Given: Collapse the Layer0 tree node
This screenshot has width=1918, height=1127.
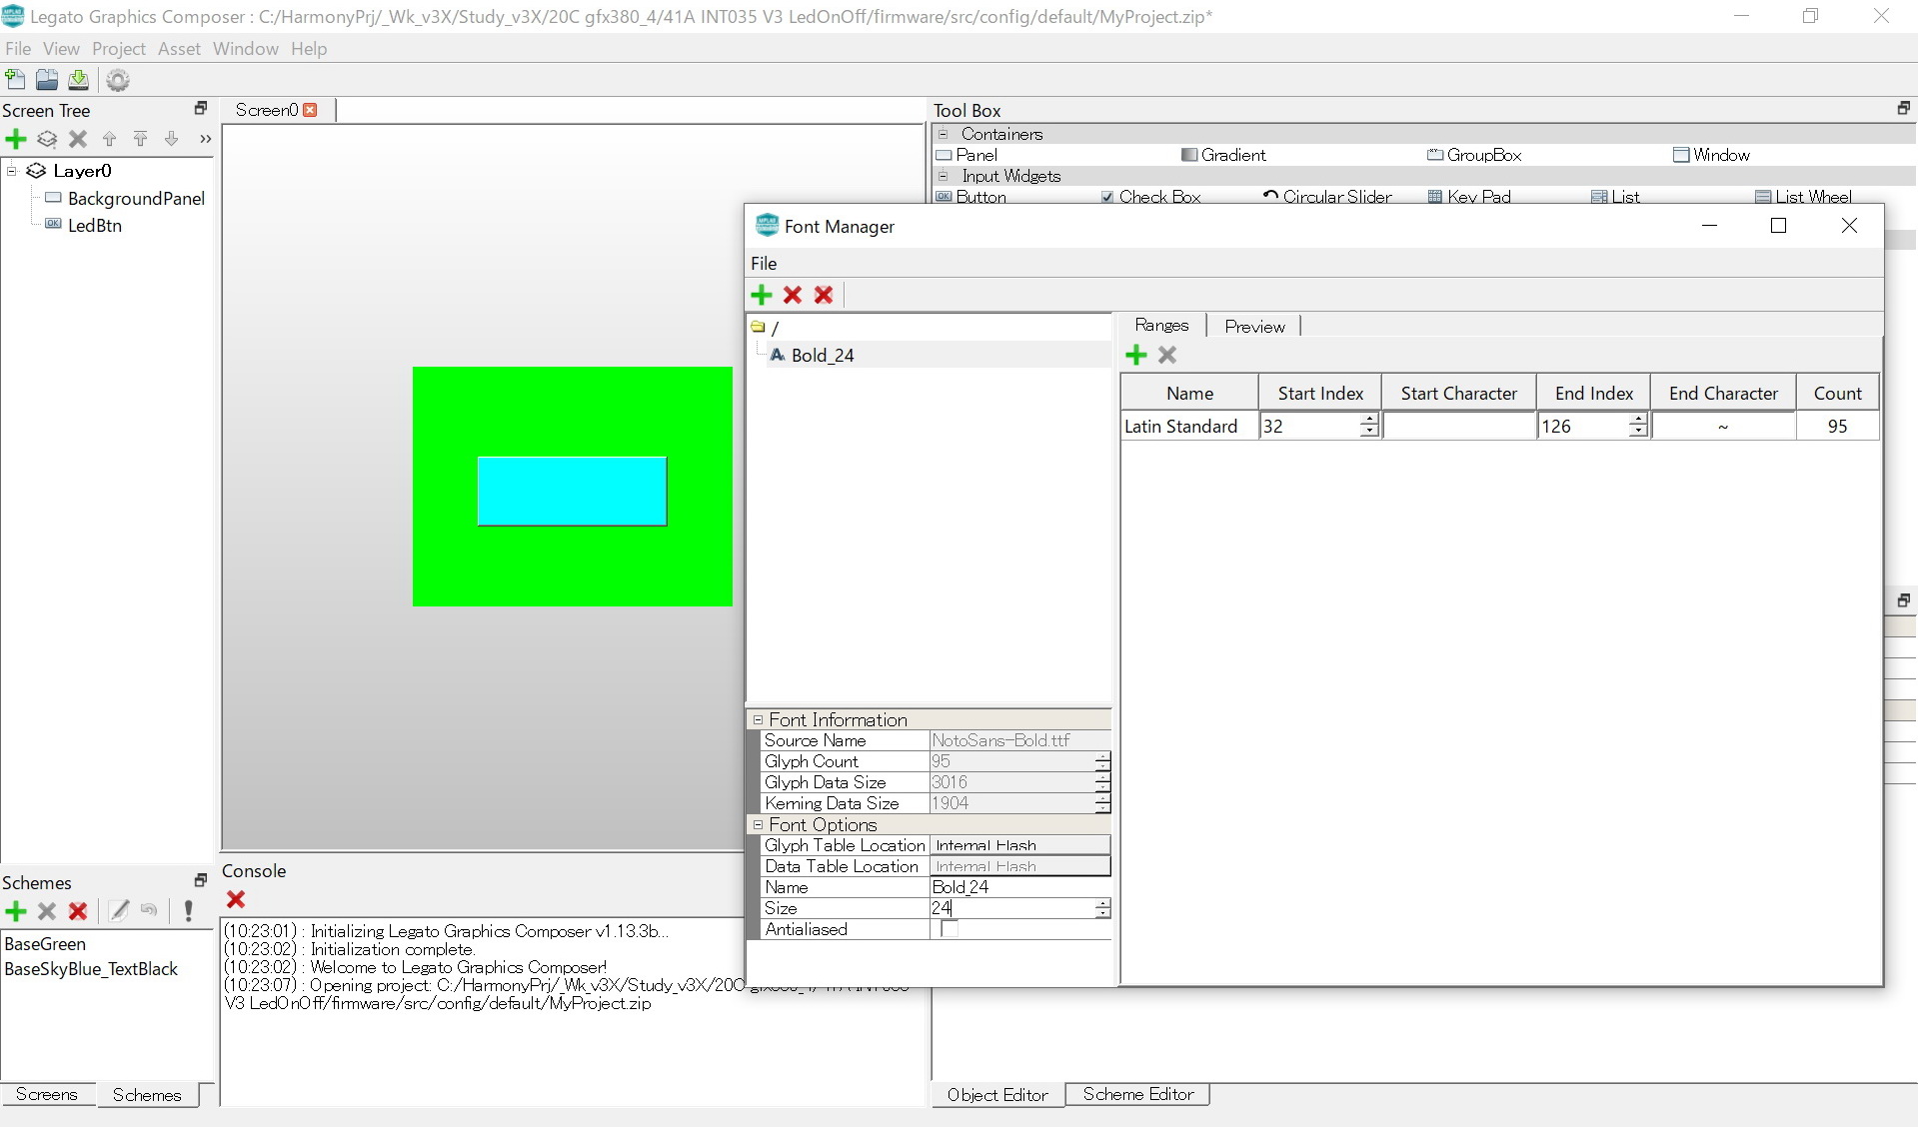Looking at the screenshot, I should pyautogui.click(x=12, y=171).
